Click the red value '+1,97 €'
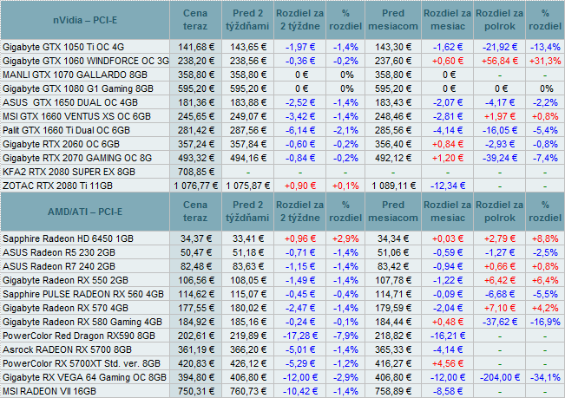 pos(500,116)
